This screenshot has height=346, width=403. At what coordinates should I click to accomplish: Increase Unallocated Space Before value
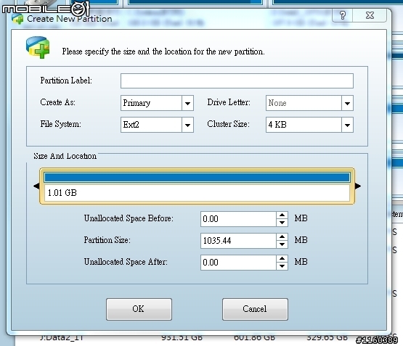(282, 215)
